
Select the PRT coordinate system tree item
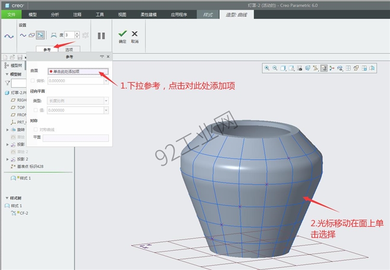tap(18, 122)
